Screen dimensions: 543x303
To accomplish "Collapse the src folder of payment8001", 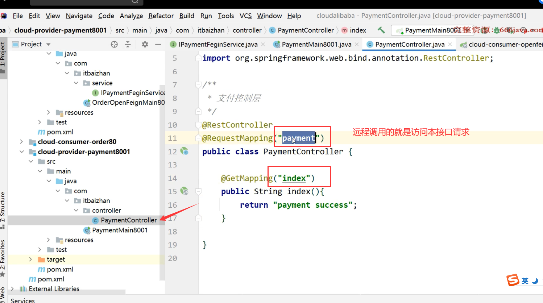I will pyautogui.click(x=30, y=161).
